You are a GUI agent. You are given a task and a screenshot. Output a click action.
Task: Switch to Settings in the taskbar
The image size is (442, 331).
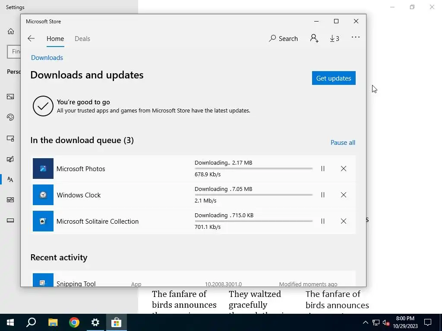coord(95,322)
